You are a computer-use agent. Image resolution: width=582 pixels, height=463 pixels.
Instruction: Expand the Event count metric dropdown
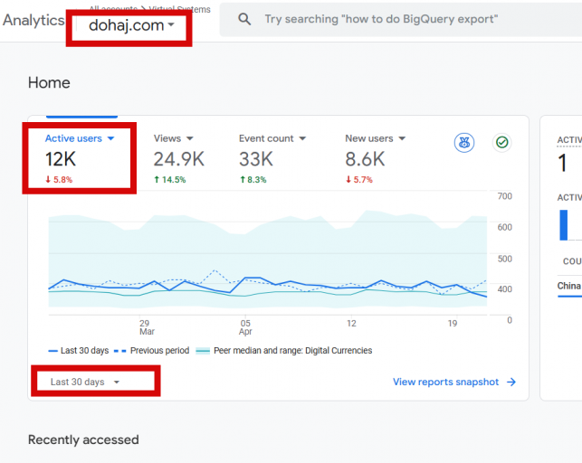(302, 139)
